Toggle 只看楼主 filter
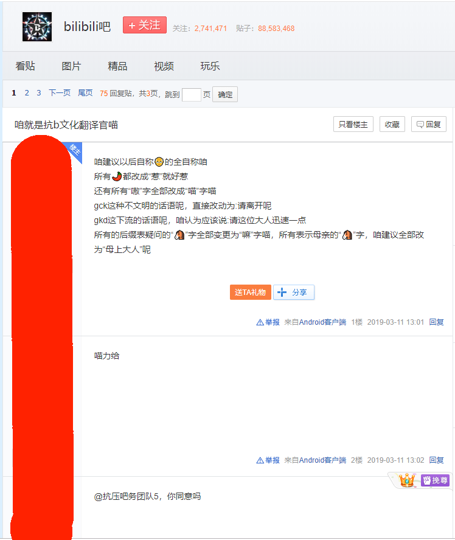This screenshot has width=455, height=540. click(353, 124)
